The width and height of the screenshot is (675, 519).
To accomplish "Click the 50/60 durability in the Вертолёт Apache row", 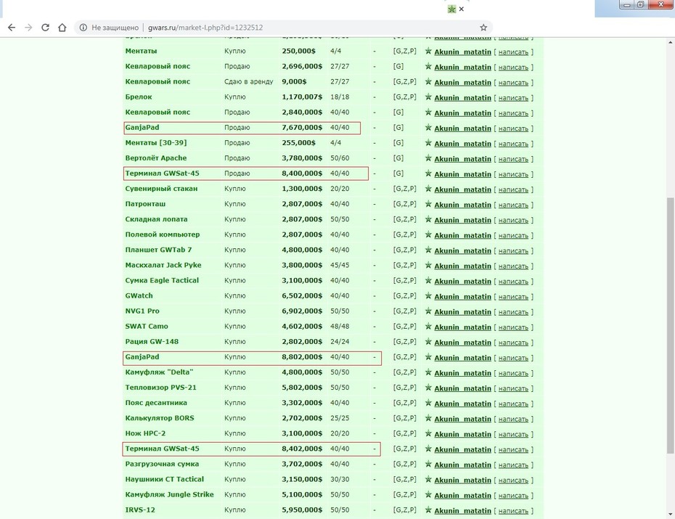I will tap(340, 158).
